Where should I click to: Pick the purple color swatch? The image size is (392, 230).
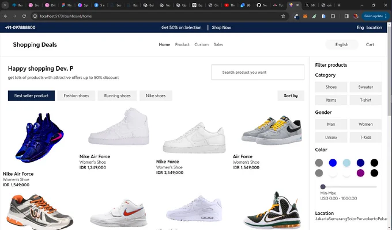[360, 173]
